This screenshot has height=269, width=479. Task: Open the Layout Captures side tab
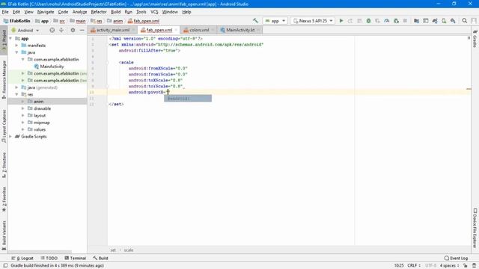4,126
